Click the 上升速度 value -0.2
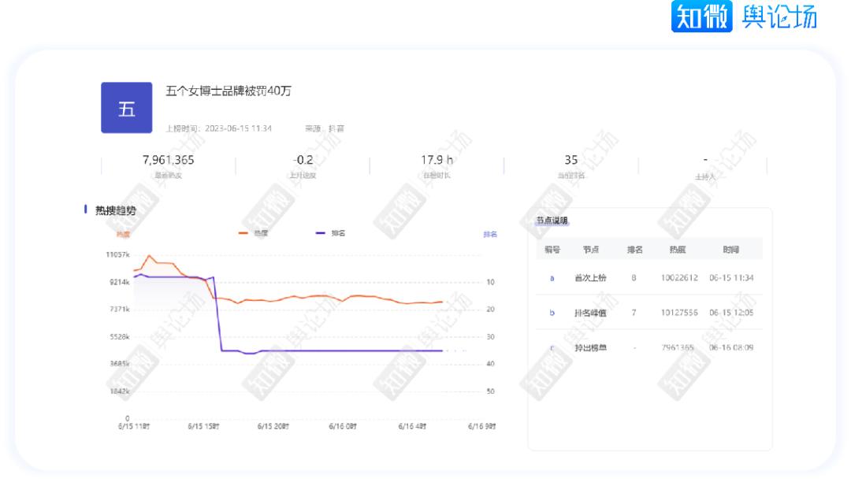Screen dimensions: 851x482 point(302,160)
